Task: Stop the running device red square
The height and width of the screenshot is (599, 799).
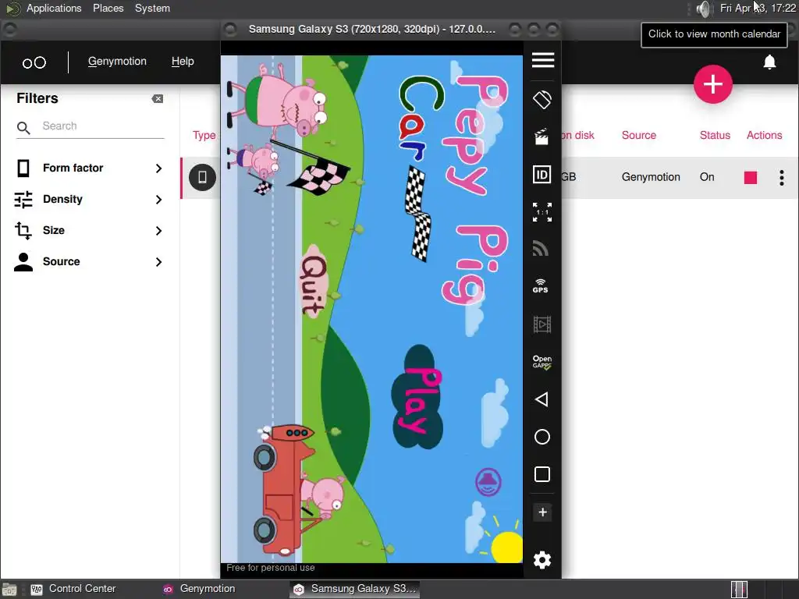Action: 751,177
